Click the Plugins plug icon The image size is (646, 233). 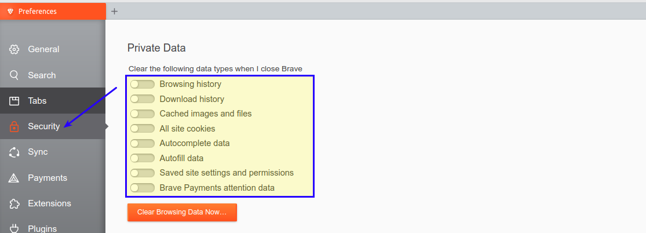(14, 228)
